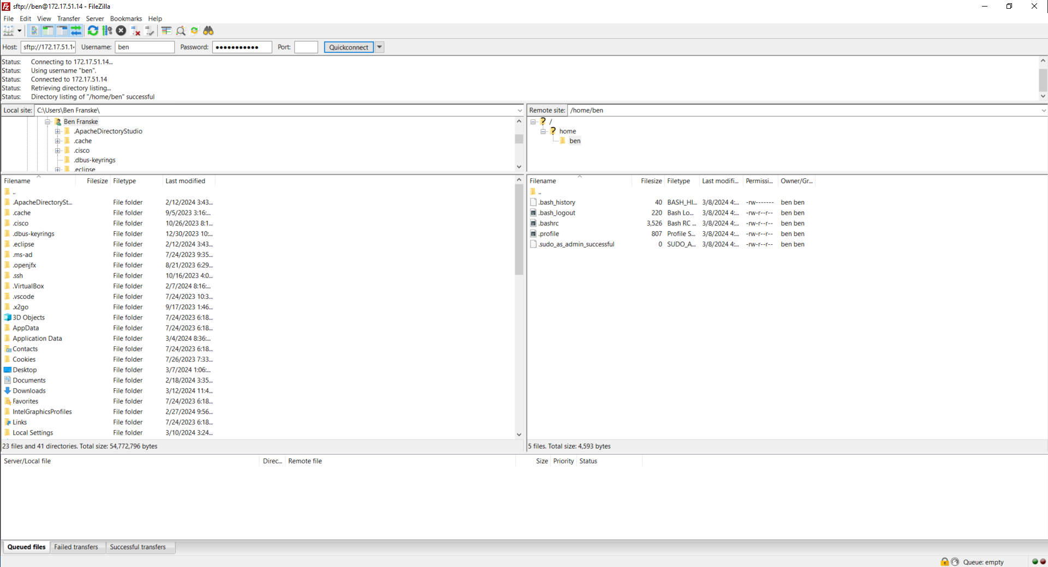The width and height of the screenshot is (1048, 567).
Task: Disconnect from the server using toolbar icon
Action: 136,31
